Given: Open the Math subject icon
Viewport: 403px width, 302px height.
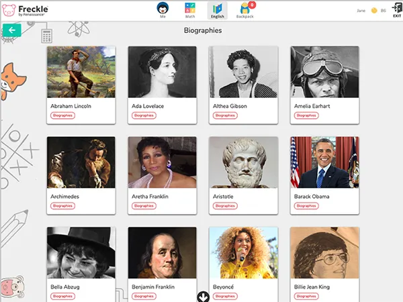Looking at the screenshot, I should tap(190, 9).
